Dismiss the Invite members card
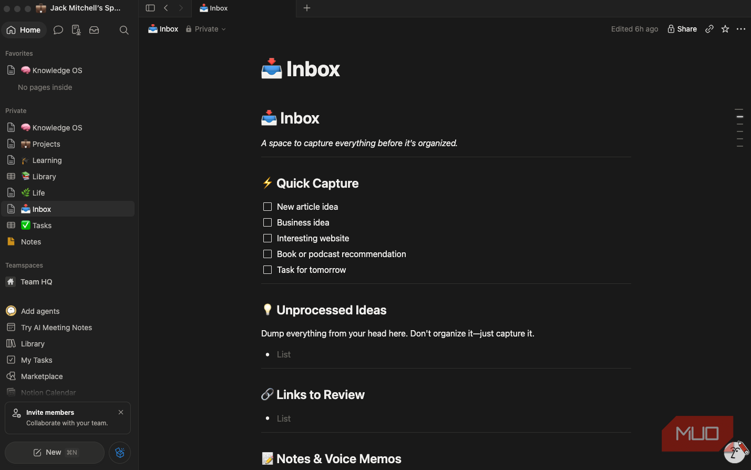The width and height of the screenshot is (751, 470). click(x=121, y=412)
